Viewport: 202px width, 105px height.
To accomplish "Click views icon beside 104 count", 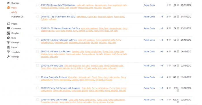I will 178,66.
